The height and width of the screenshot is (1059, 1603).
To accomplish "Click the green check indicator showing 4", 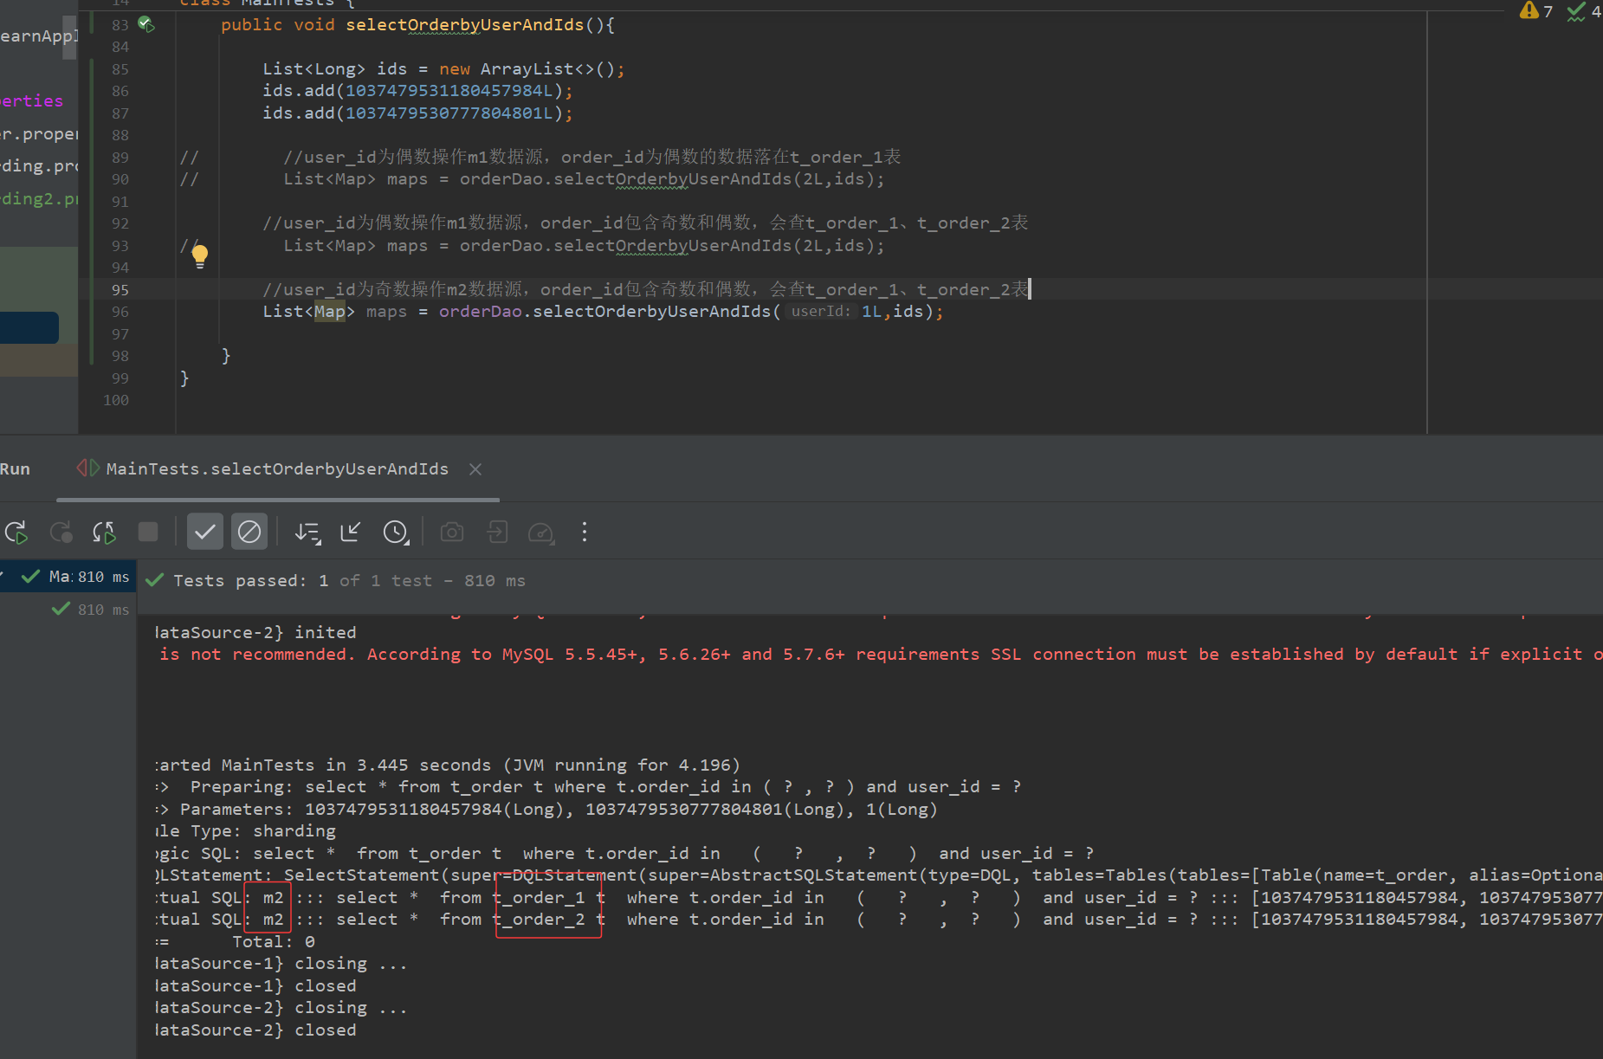I will click(x=1584, y=11).
